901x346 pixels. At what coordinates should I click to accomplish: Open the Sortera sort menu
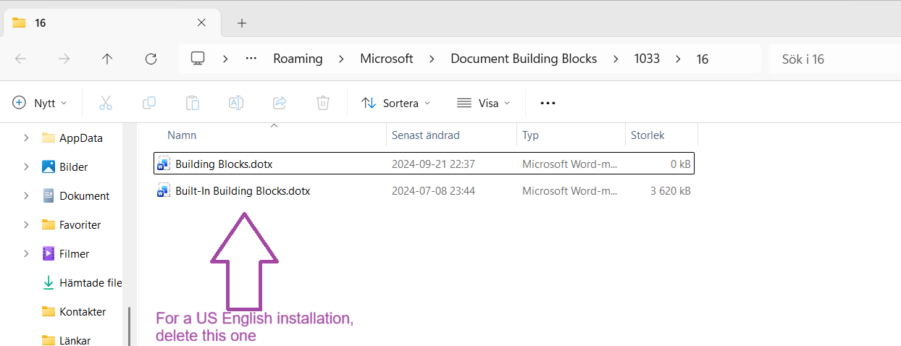[395, 103]
